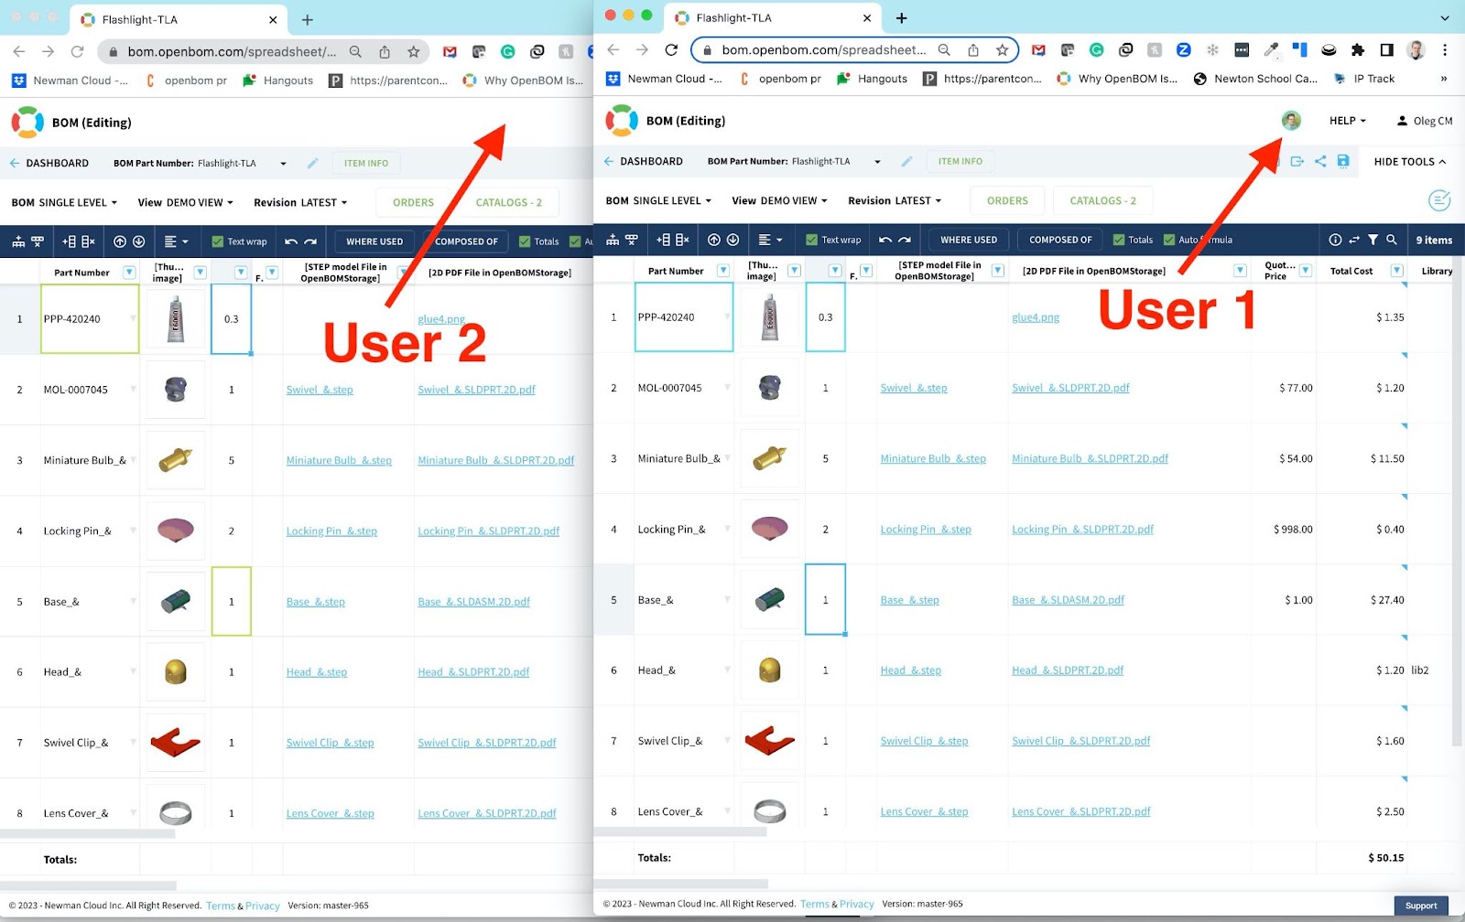Toggle Totals checkbox in right window
This screenshot has height=922, width=1465.
[x=1119, y=240]
